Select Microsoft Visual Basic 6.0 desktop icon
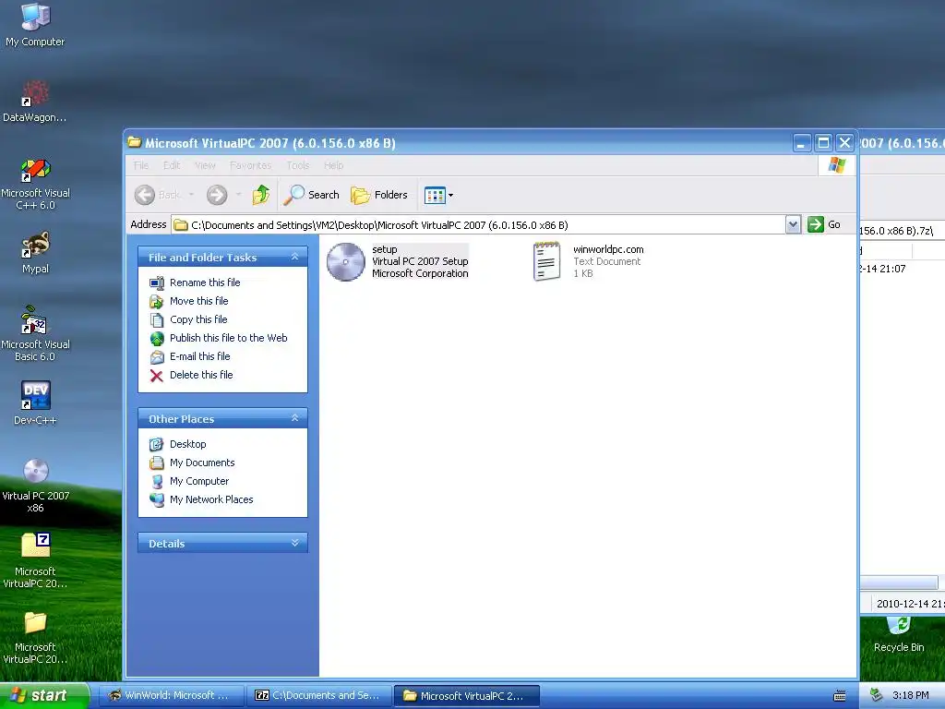The image size is (945, 709). [36, 334]
